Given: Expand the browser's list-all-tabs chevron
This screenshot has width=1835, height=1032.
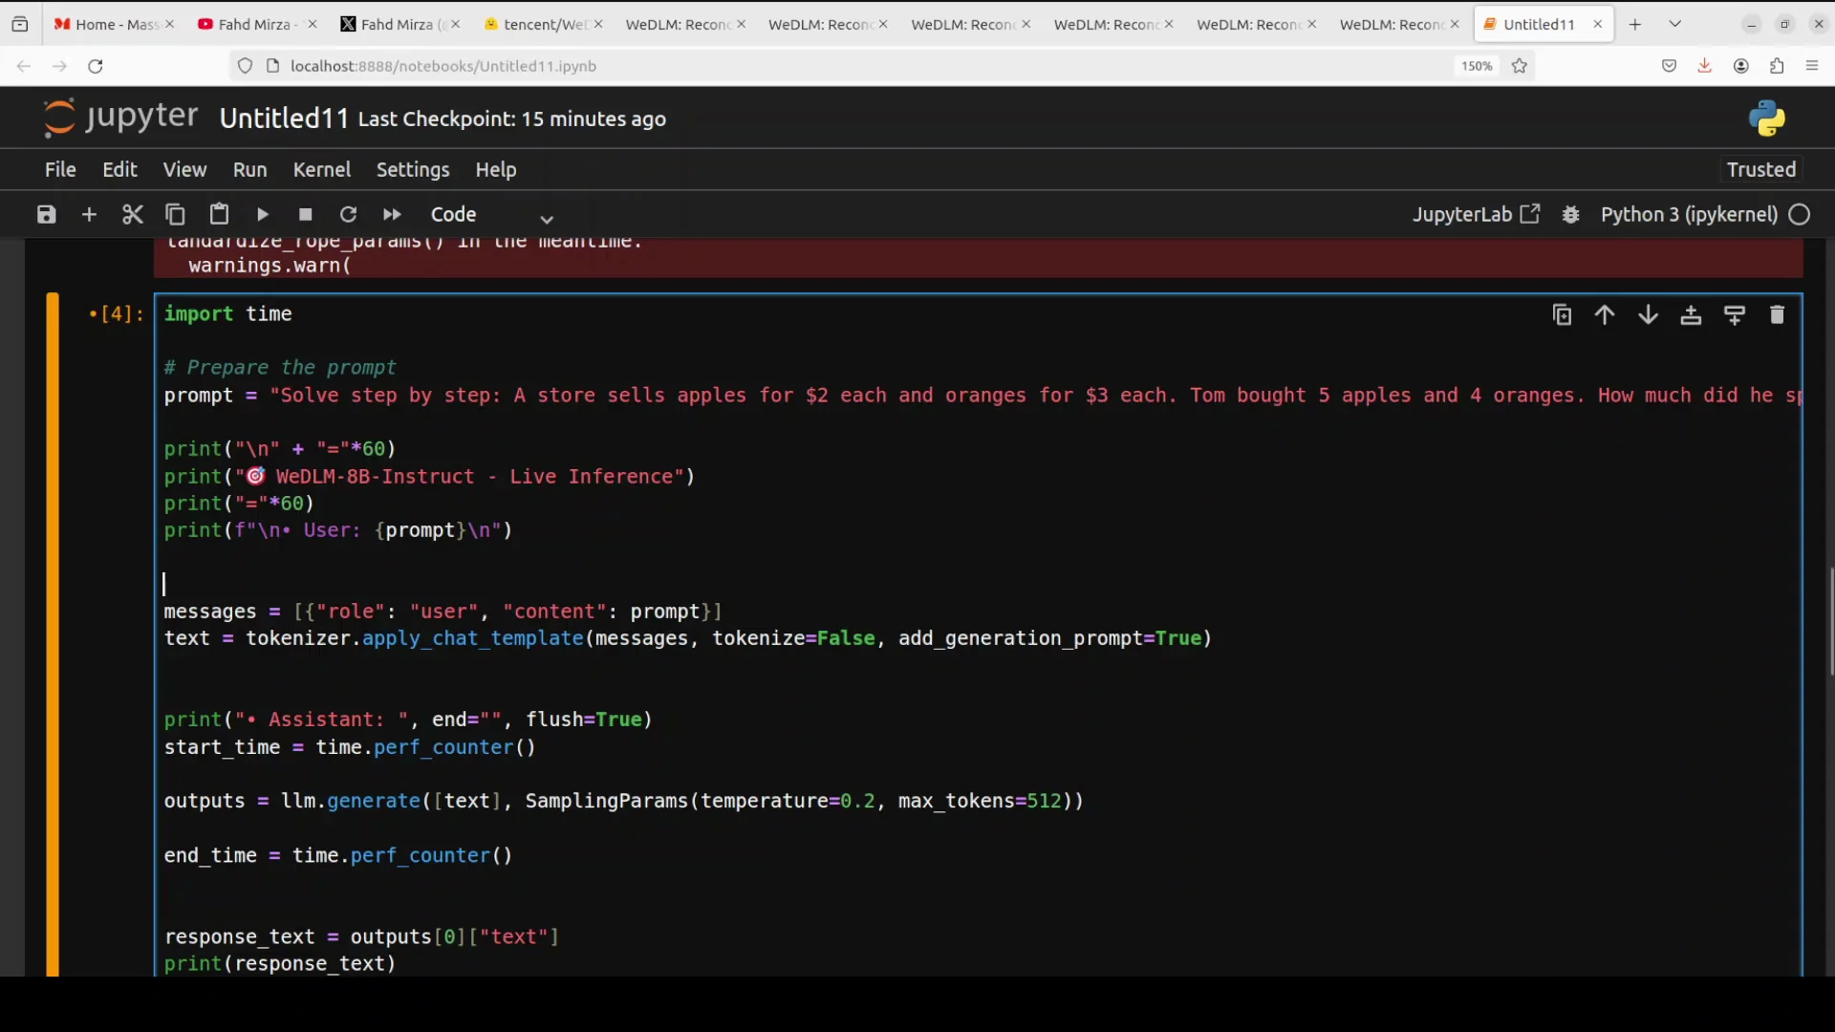Looking at the screenshot, I should (x=1674, y=24).
